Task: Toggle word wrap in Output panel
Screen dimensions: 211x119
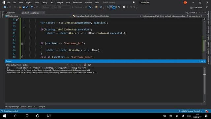Action: [89, 65]
